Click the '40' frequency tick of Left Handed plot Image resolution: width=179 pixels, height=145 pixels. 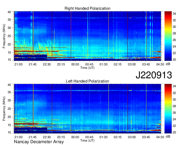pyautogui.click(x=9, y=85)
